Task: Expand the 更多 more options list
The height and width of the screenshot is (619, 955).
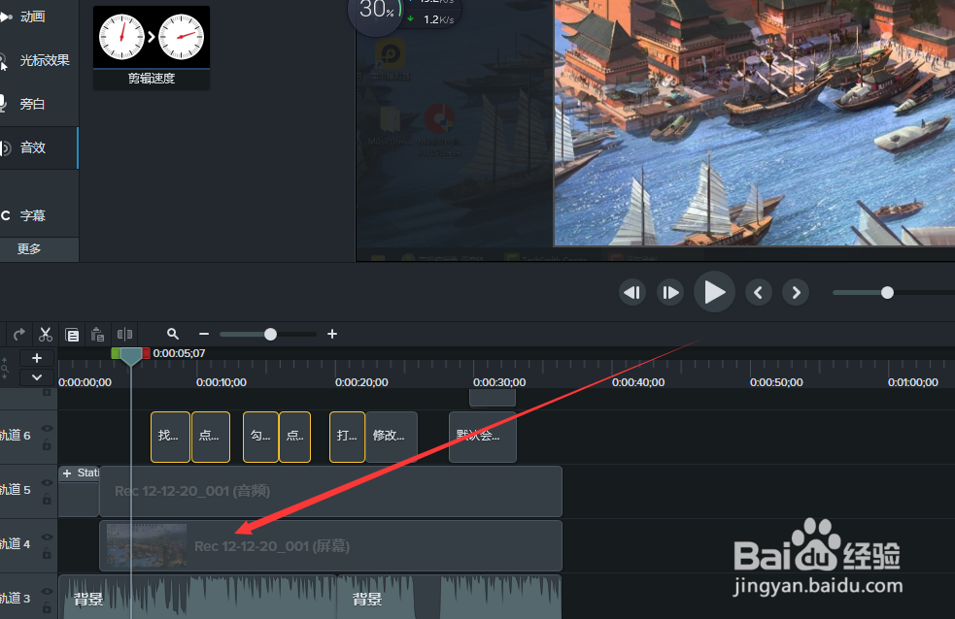Action: point(28,248)
